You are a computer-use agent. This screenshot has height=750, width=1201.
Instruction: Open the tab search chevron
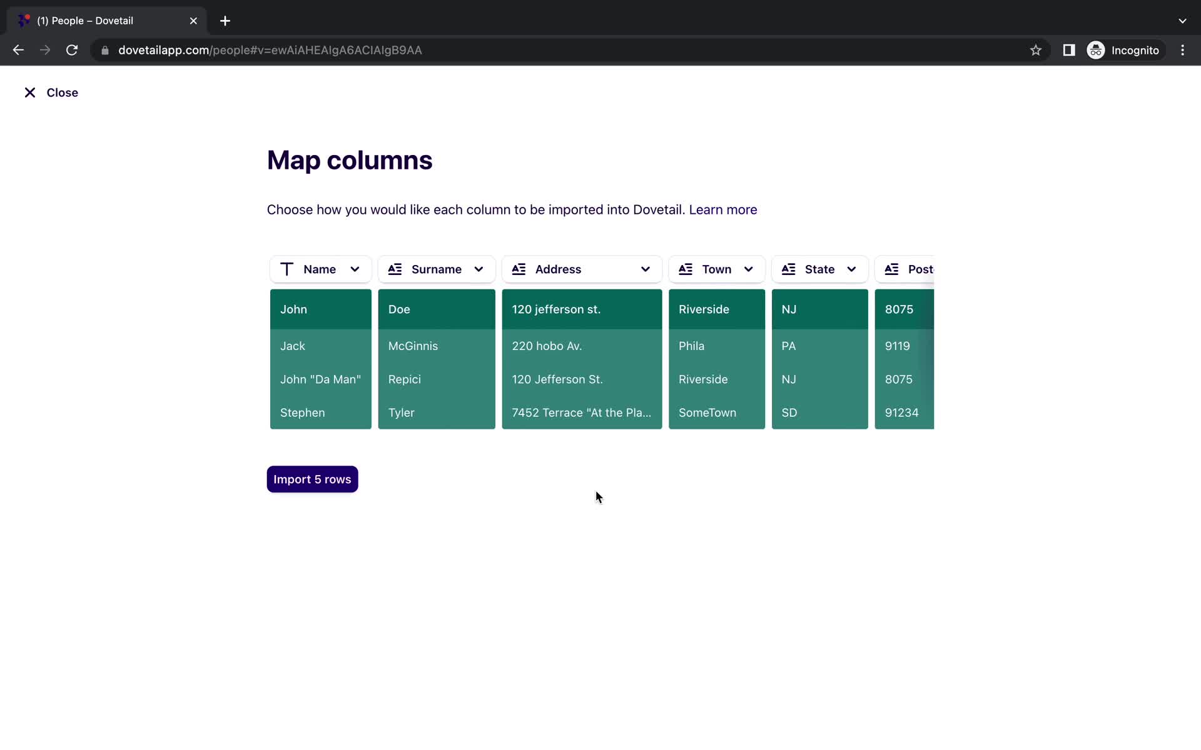[1182, 21]
